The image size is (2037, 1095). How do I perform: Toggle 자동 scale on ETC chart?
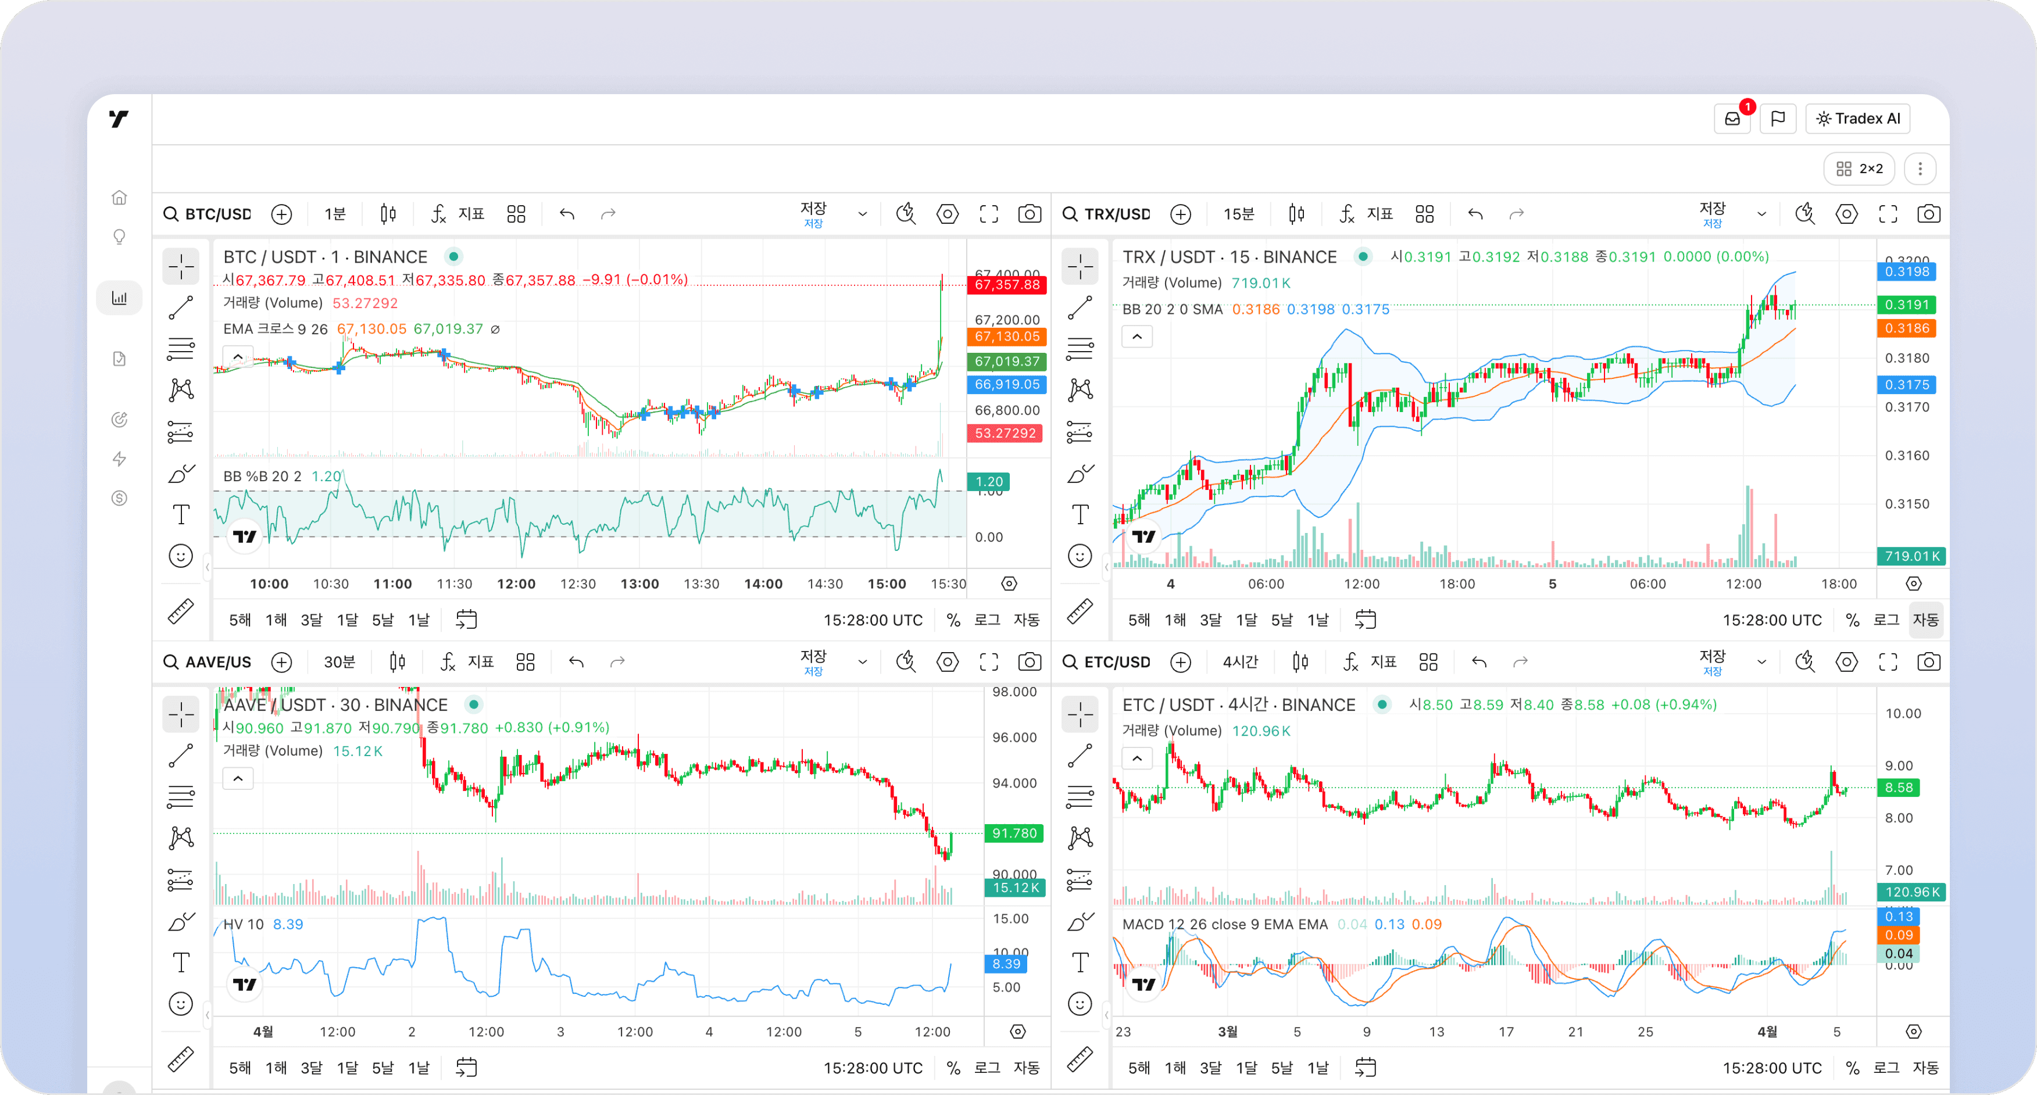click(x=1927, y=1067)
